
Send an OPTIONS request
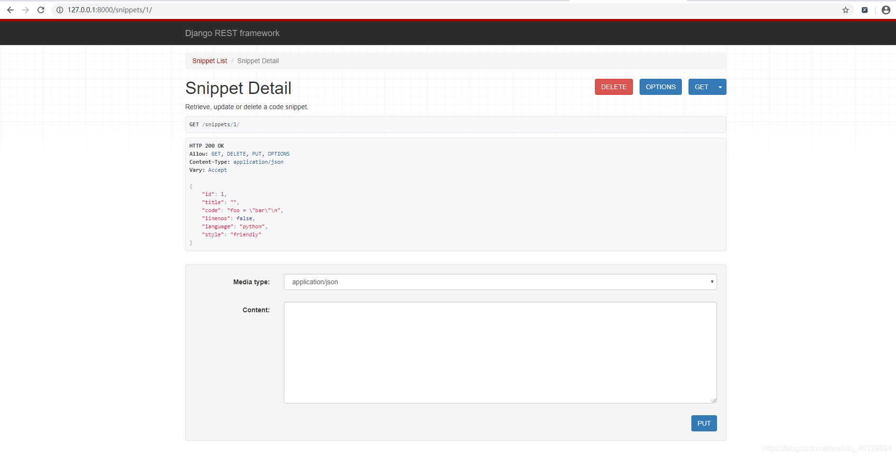tap(660, 87)
